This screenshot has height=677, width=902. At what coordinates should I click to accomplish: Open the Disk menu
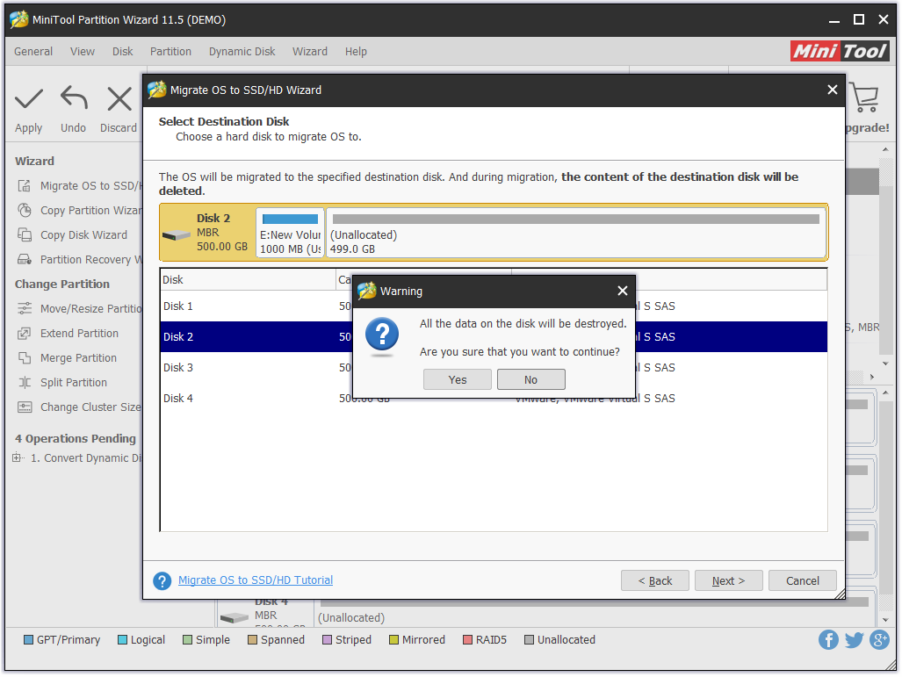coord(123,51)
